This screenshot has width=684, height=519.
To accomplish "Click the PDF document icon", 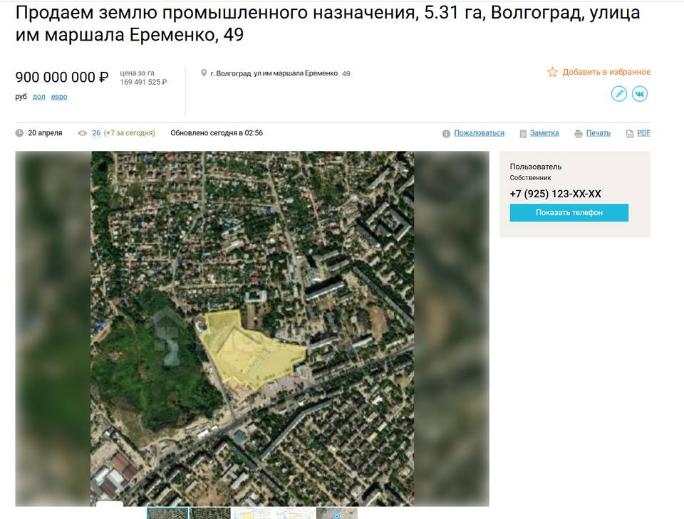I will [x=629, y=134].
